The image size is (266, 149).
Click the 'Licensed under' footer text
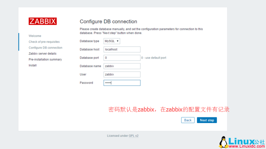[117, 136]
